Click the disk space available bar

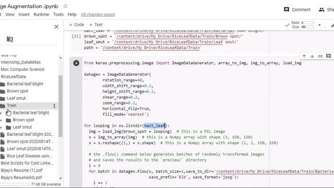[x=15, y=184]
